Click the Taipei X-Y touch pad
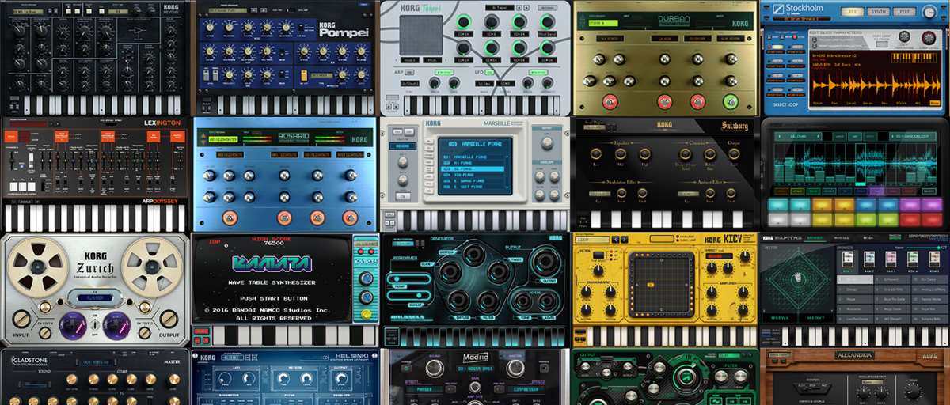Viewport: 950px width, 405px height. click(421, 35)
